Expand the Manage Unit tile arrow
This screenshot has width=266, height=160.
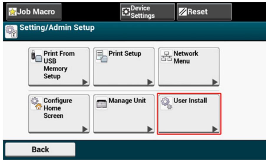click(x=149, y=128)
